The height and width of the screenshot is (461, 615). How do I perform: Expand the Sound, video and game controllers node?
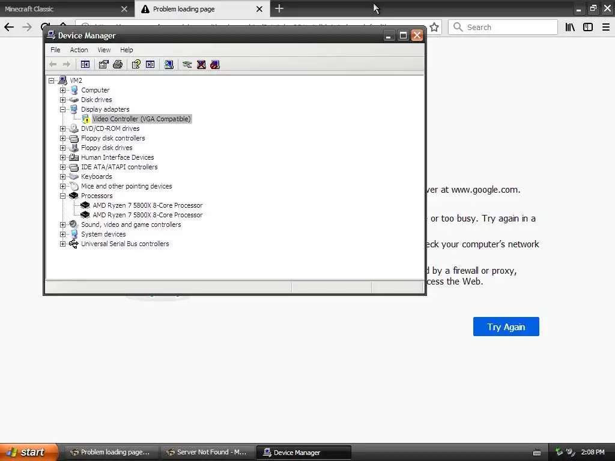62,224
